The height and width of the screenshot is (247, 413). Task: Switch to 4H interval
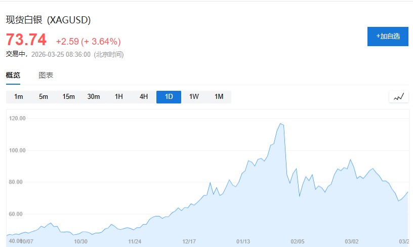coord(144,97)
